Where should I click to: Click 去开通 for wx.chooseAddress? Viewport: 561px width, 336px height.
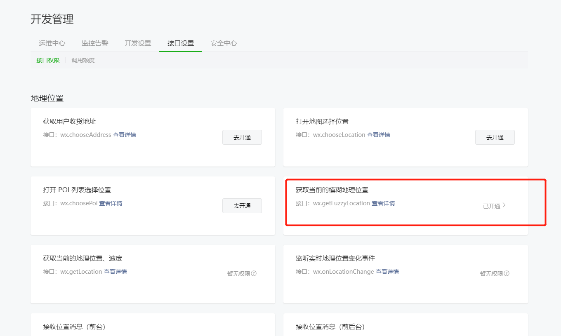242,137
